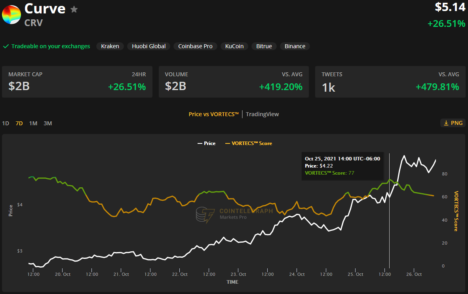Download the chart as PNG

[x=453, y=123]
